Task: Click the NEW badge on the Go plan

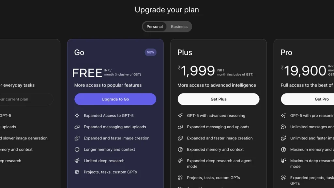Action: (150, 52)
